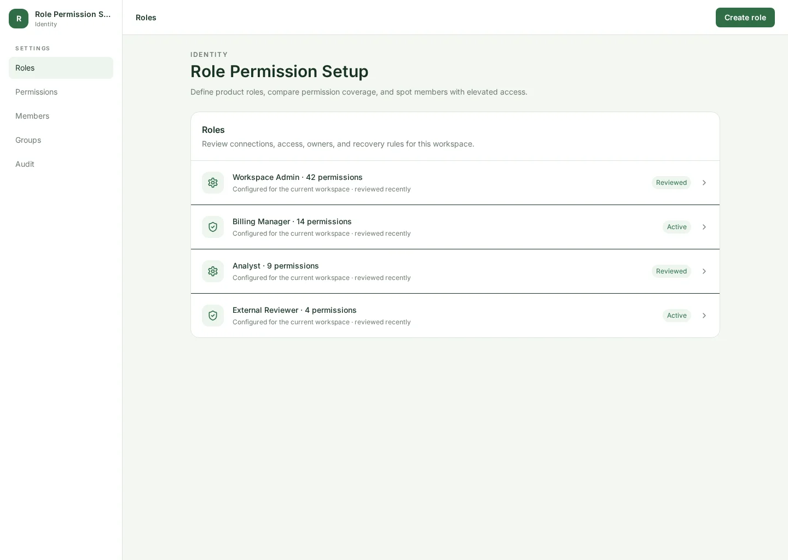Open Members in the sidebar
The image size is (788, 560).
click(61, 116)
